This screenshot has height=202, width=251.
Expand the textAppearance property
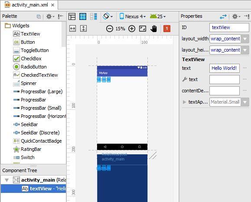pos(184,102)
